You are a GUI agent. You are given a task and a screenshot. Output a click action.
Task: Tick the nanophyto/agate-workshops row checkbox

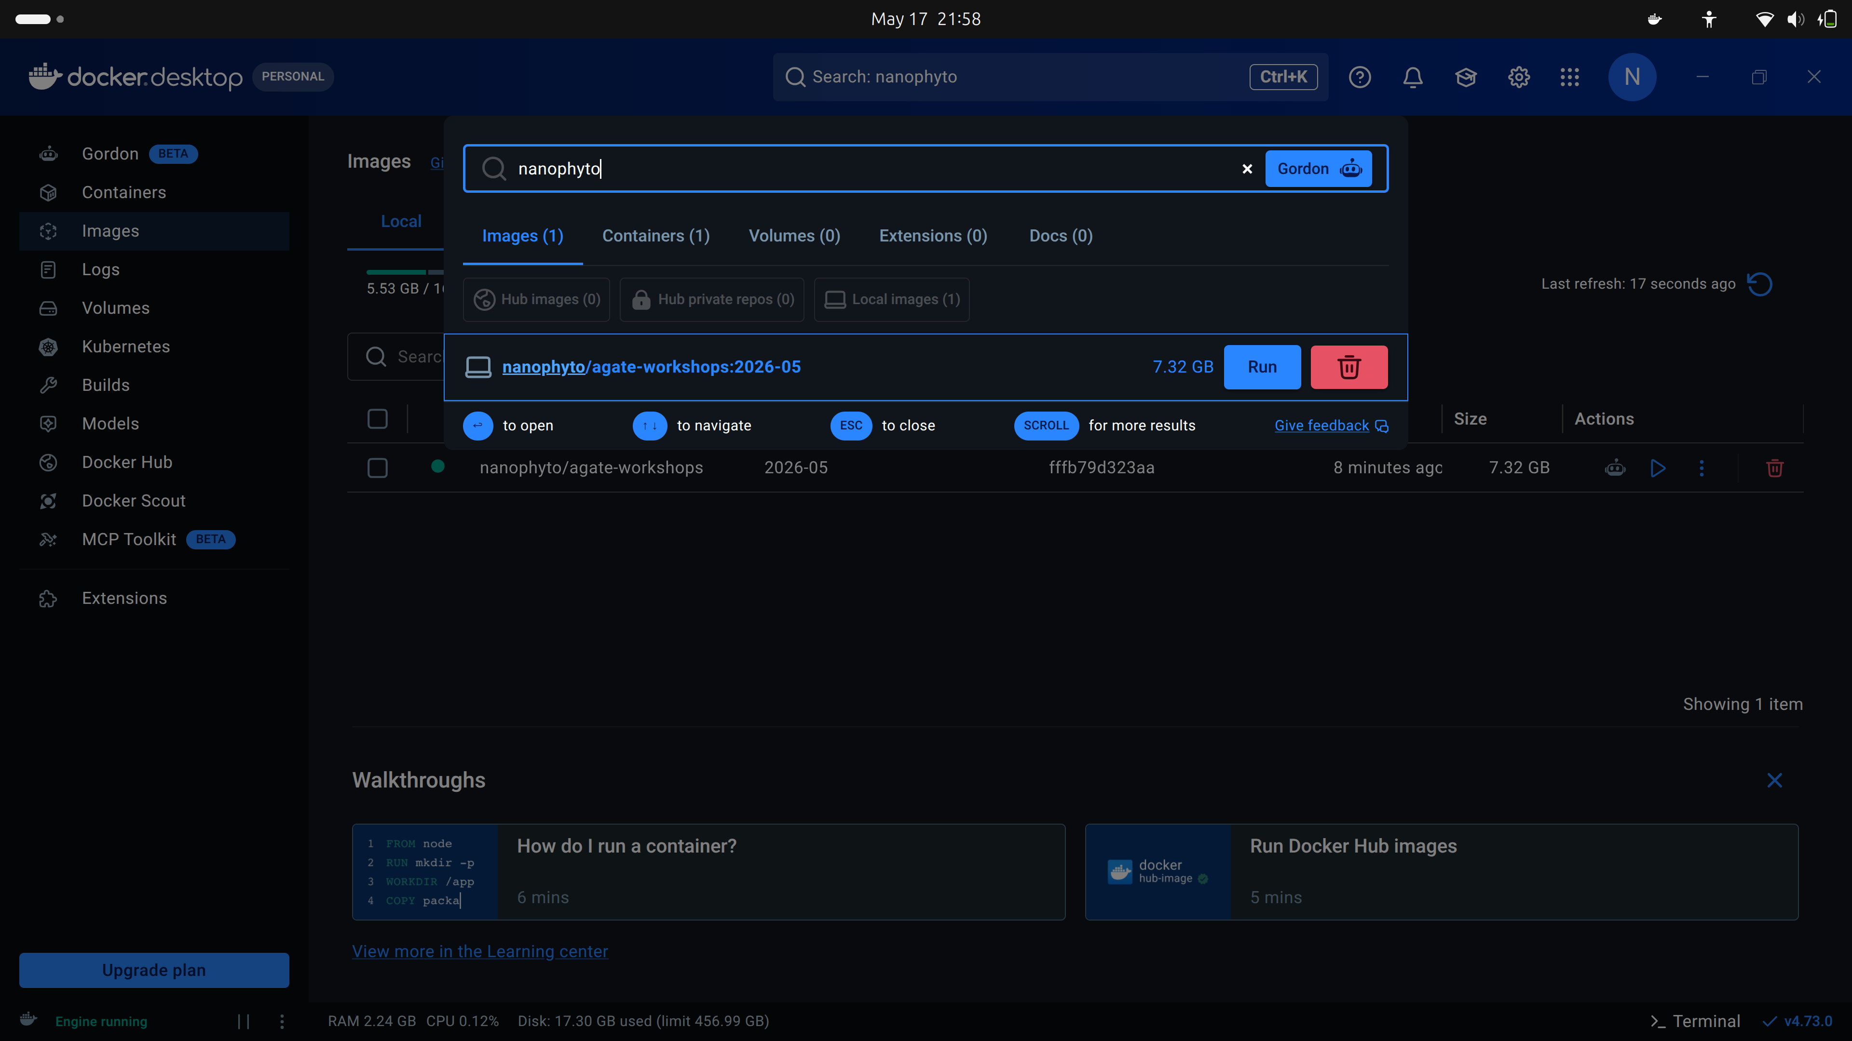(x=378, y=468)
